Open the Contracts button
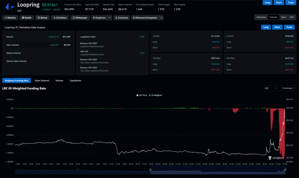Screen dimensions: 299x178 (121, 18)
